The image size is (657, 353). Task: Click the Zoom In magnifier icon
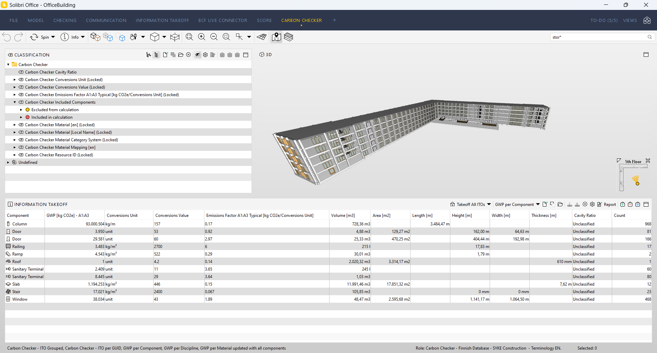[202, 37]
